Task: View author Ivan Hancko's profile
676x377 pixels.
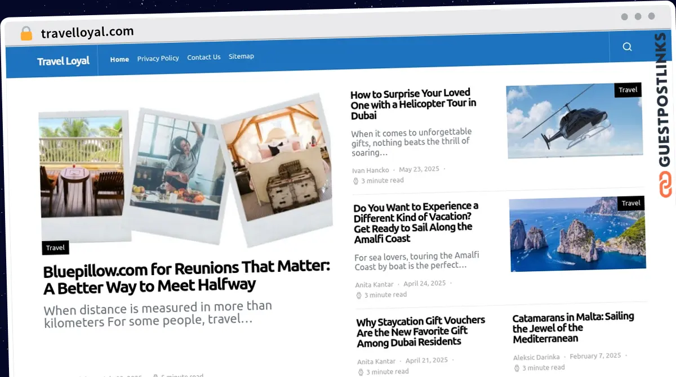Action: (370, 170)
